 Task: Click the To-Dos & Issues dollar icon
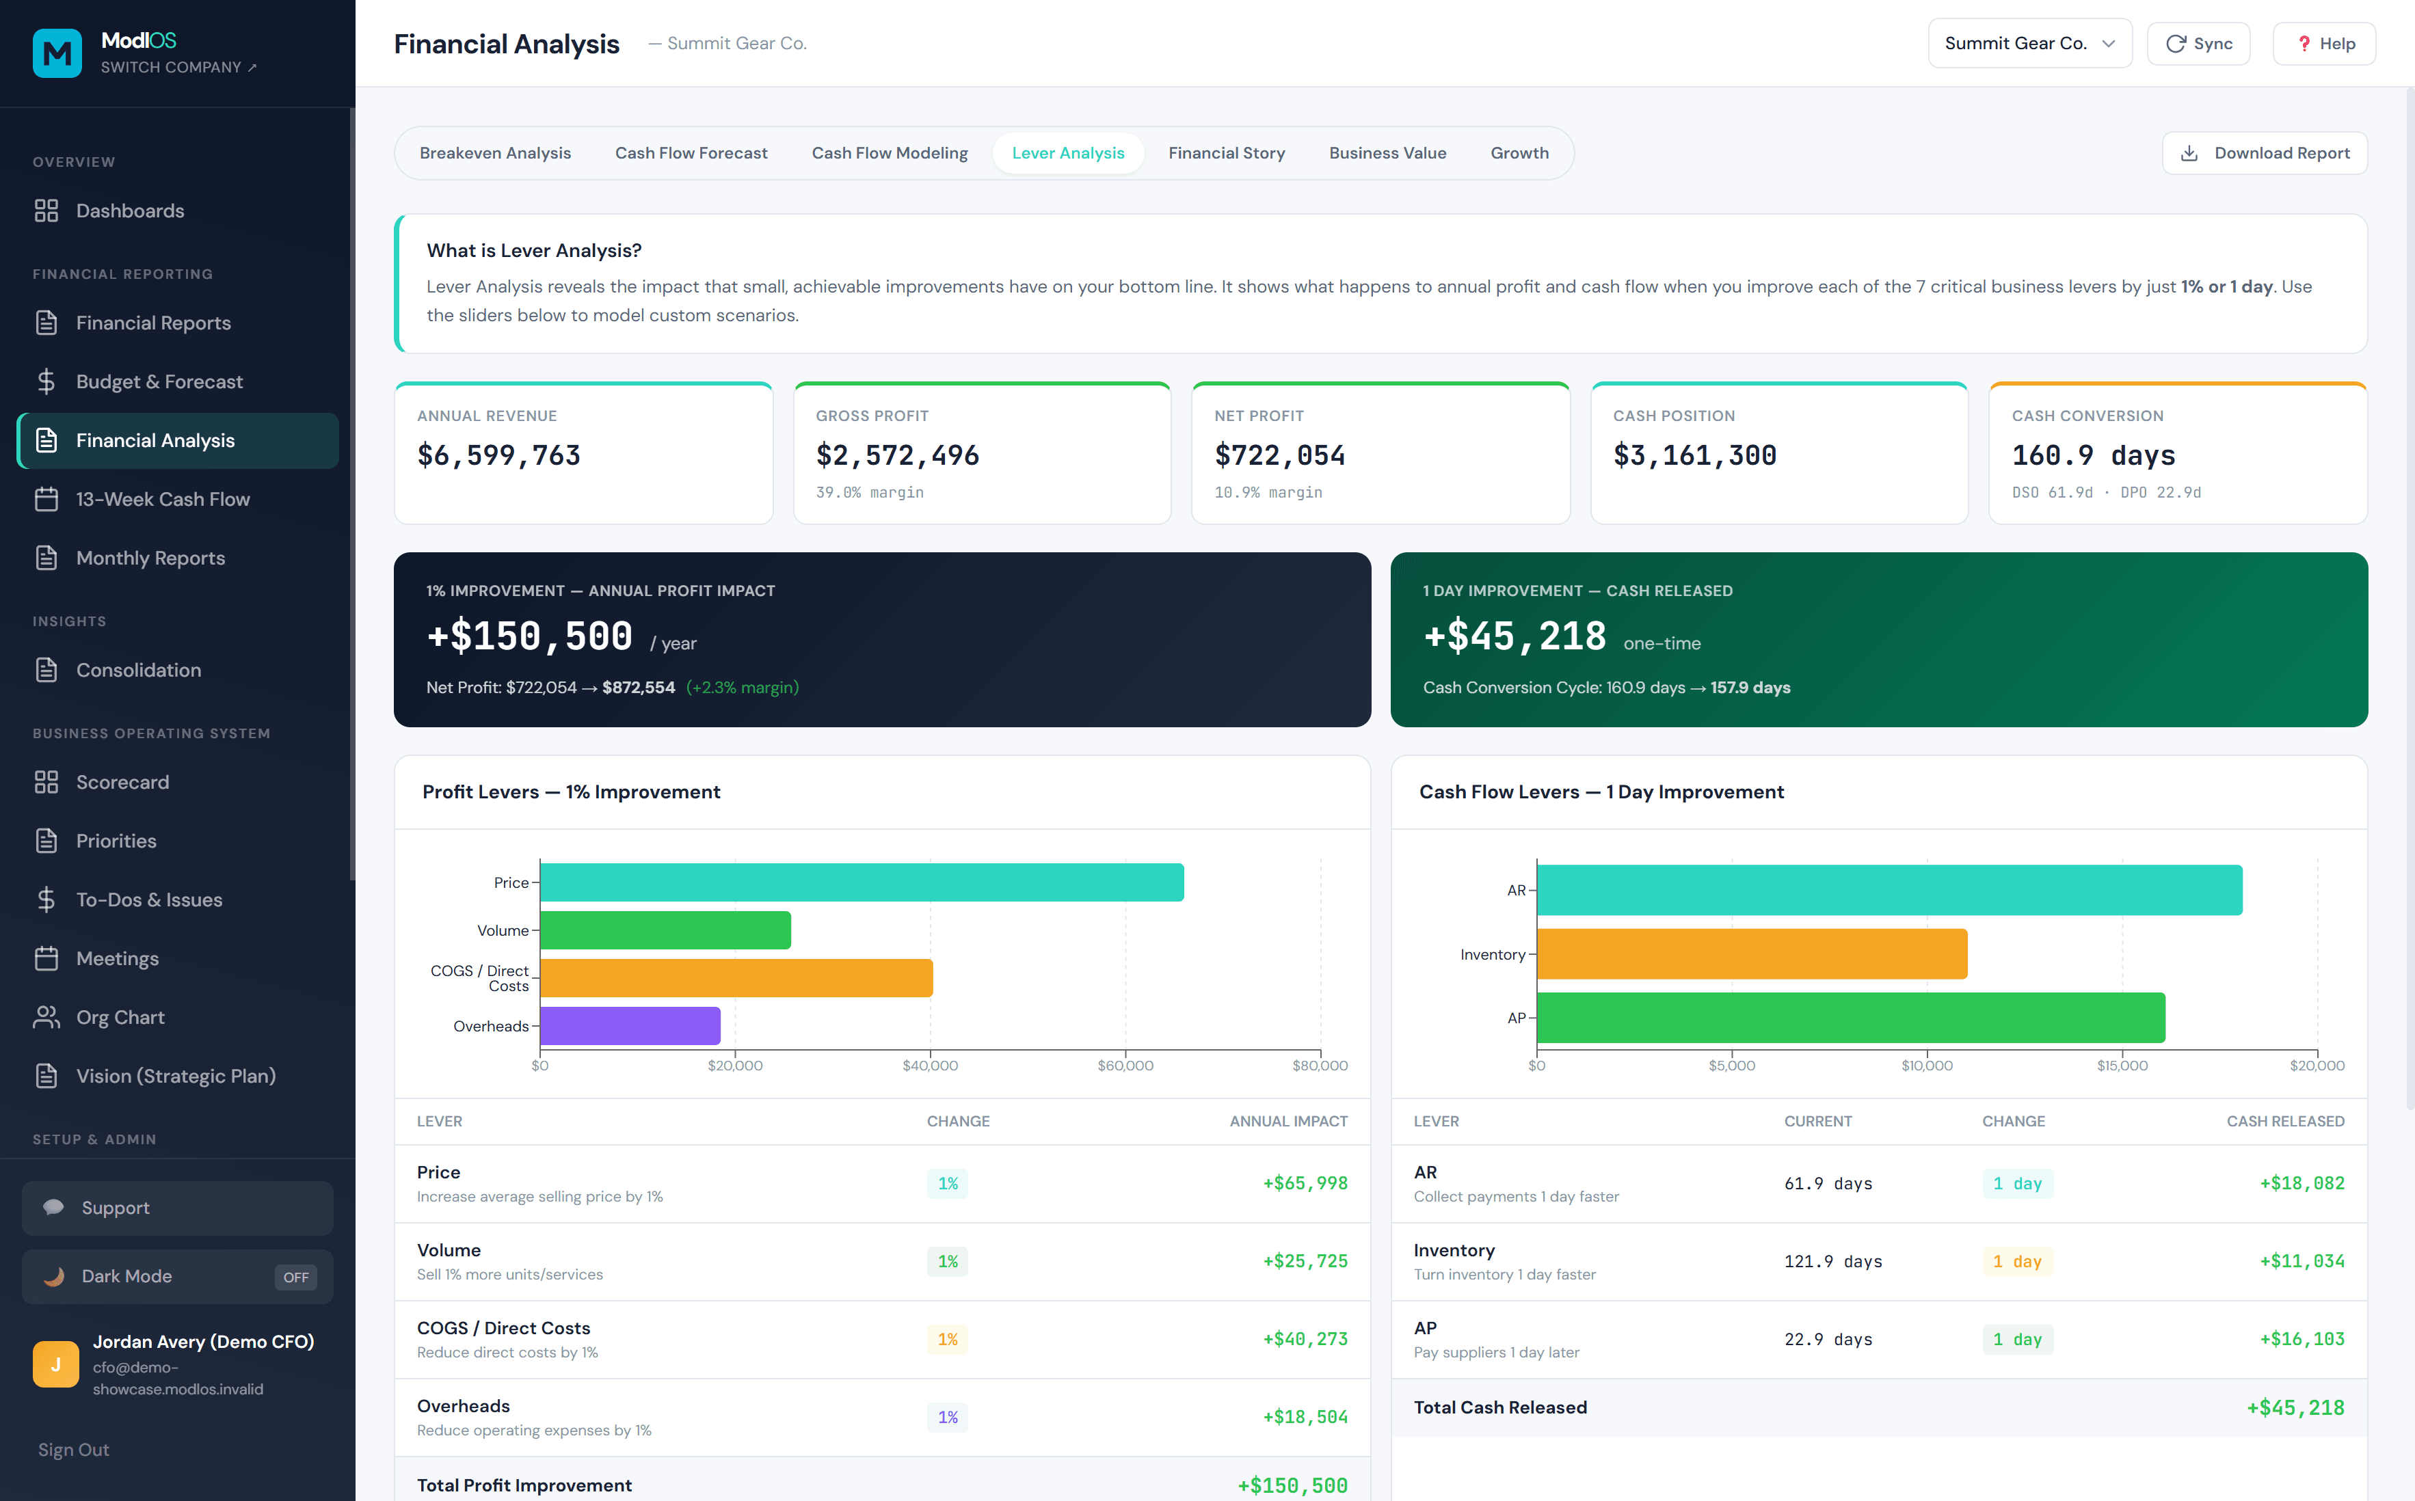point(46,900)
